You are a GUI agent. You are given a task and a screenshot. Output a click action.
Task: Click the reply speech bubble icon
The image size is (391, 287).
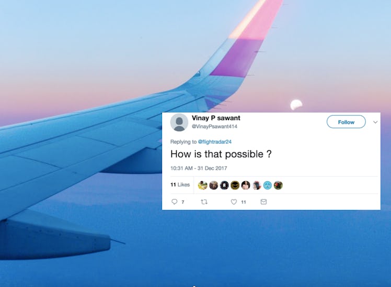point(174,202)
